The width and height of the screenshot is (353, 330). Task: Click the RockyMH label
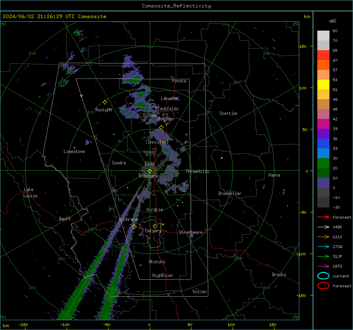pos(104,110)
